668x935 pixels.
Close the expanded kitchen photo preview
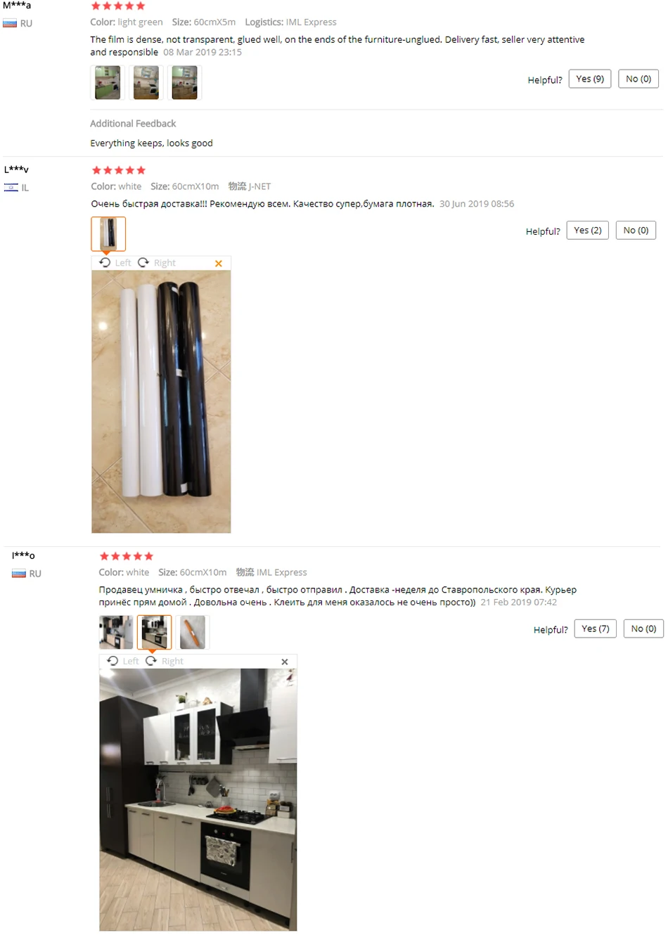285,662
